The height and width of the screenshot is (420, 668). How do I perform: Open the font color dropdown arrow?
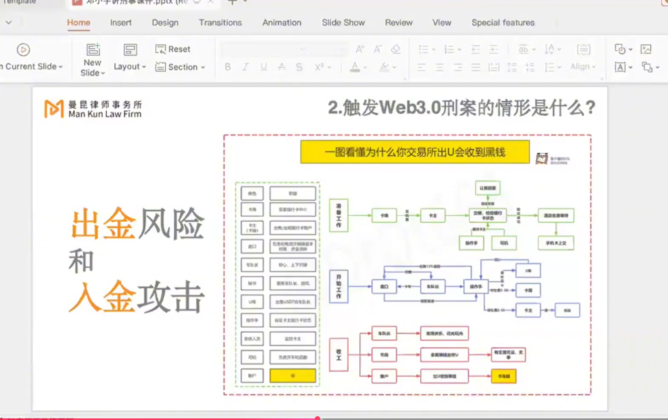click(x=365, y=67)
